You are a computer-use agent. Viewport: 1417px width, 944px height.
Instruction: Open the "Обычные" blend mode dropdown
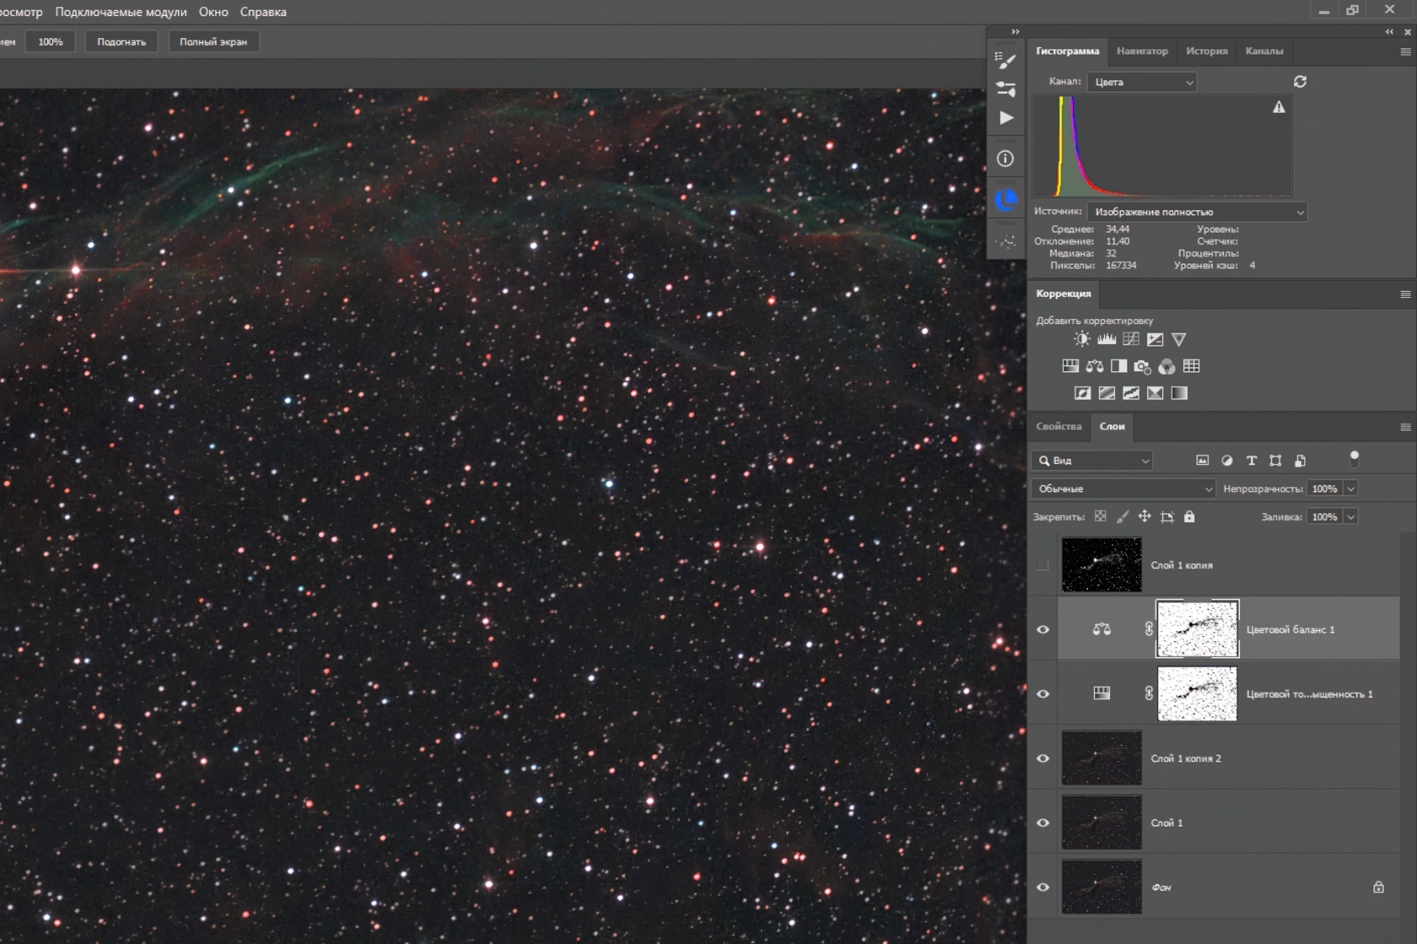coord(1123,488)
